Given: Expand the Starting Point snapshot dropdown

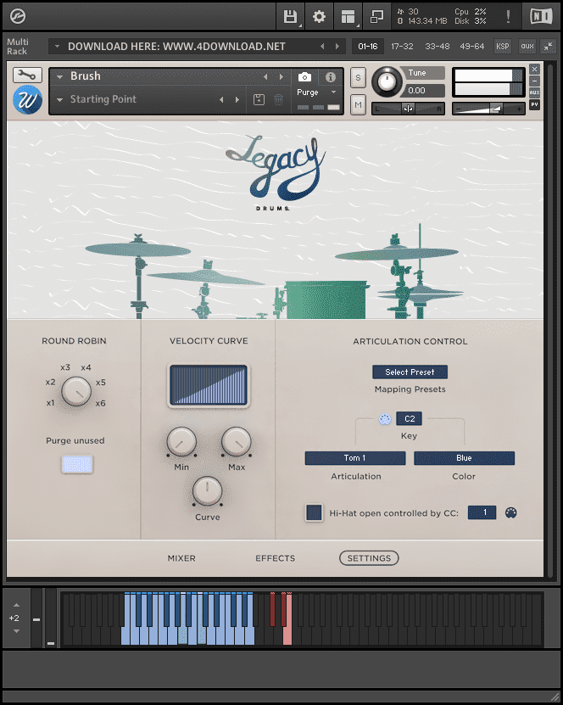Looking at the screenshot, I should (x=59, y=100).
